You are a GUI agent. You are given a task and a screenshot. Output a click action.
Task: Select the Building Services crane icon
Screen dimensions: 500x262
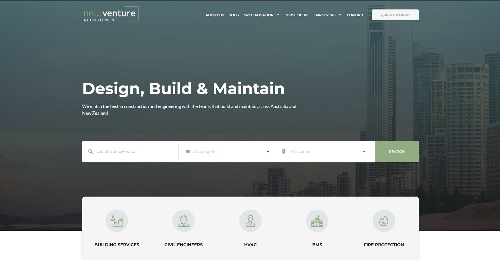pyautogui.click(x=117, y=221)
